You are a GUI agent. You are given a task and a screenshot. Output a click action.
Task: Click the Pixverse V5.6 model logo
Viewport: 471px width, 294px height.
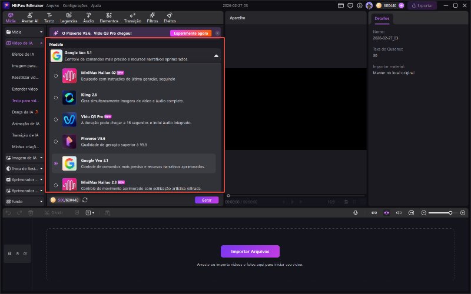69,141
